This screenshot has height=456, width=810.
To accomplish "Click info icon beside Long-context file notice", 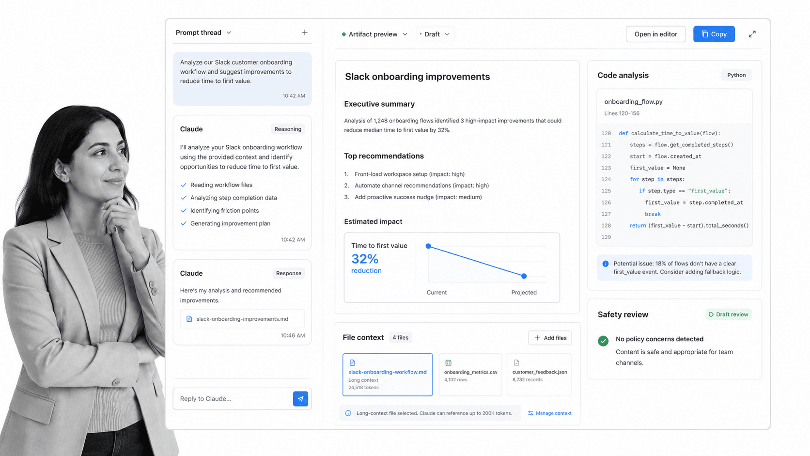I will coord(348,413).
